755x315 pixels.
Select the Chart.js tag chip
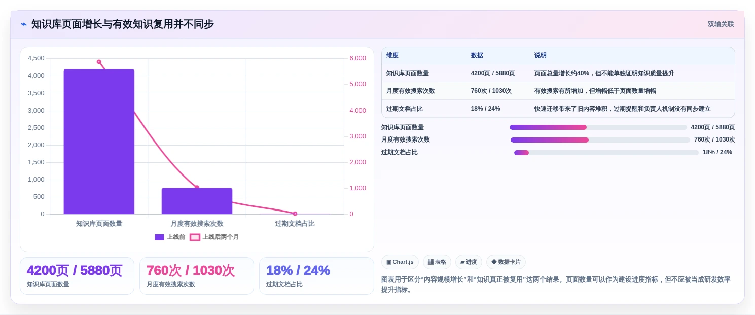(x=400, y=262)
